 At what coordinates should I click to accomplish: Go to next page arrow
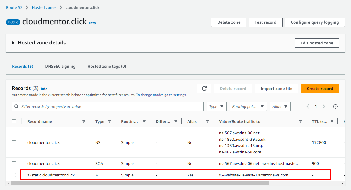point(324,106)
